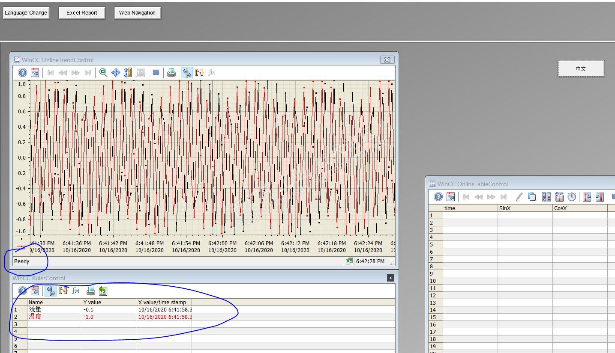Click the Y value column header
615x353 pixels.
click(109, 302)
